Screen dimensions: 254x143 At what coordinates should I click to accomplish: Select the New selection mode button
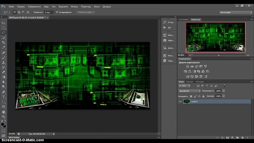click(15, 12)
